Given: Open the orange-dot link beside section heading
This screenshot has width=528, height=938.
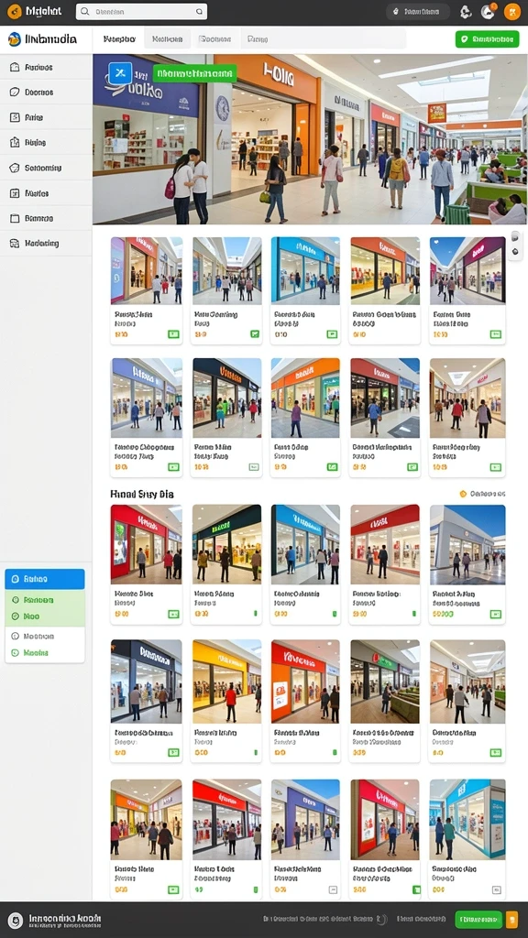Looking at the screenshot, I should (x=482, y=494).
